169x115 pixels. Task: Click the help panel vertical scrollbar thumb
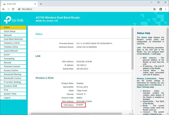click(x=167, y=45)
